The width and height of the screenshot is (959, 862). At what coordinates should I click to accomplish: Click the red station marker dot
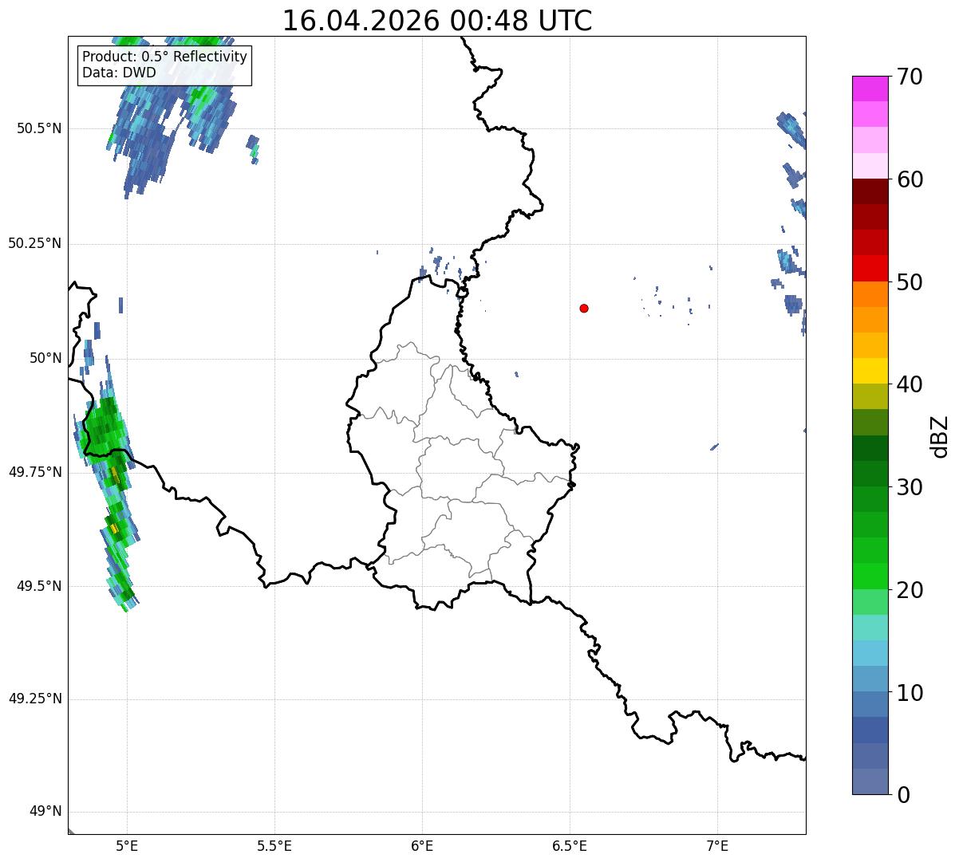584,308
